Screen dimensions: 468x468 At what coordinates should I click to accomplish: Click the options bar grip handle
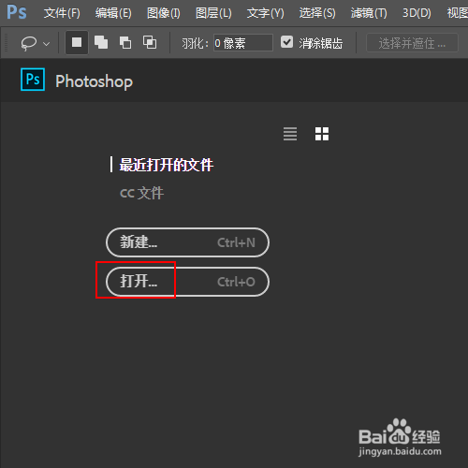6,42
